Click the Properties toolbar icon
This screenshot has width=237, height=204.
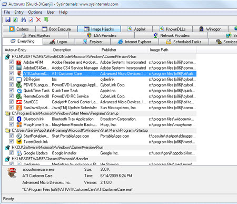pos(31,20)
